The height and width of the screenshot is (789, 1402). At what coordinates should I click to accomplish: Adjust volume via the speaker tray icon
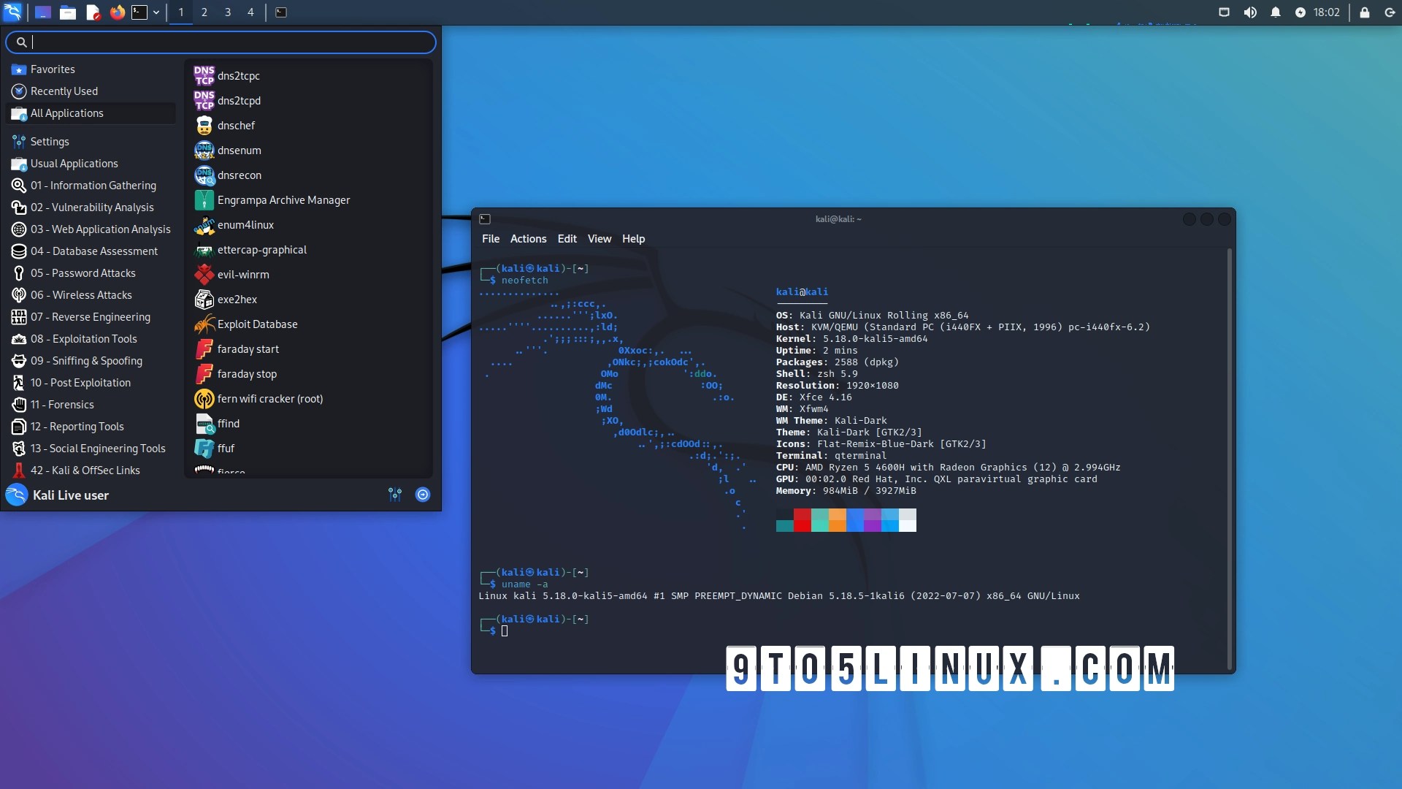1250,12
